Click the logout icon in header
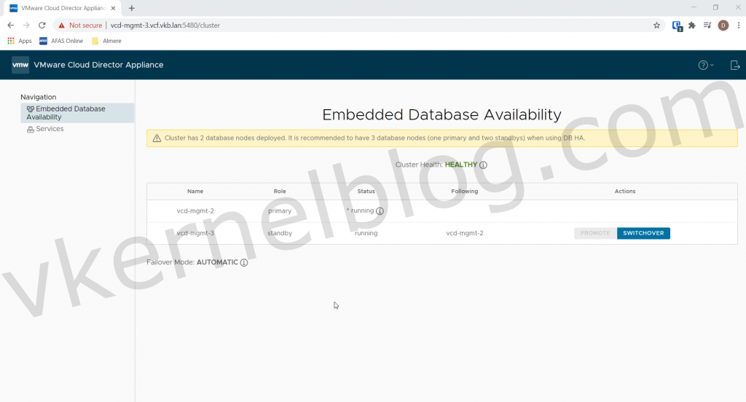The height and width of the screenshot is (402, 746). [x=734, y=65]
